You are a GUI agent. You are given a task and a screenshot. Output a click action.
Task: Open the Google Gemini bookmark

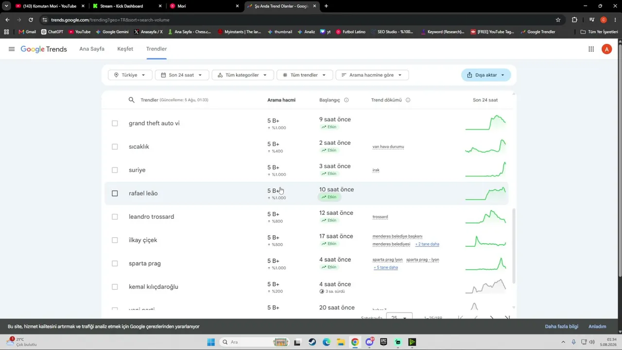(x=112, y=32)
